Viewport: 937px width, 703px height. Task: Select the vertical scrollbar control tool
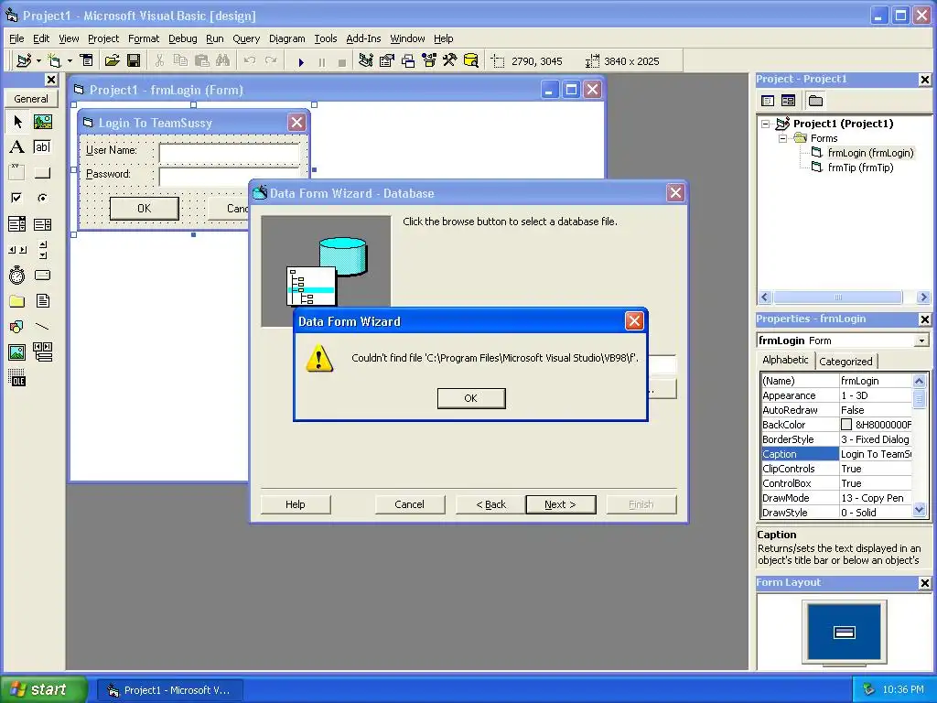click(42, 250)
